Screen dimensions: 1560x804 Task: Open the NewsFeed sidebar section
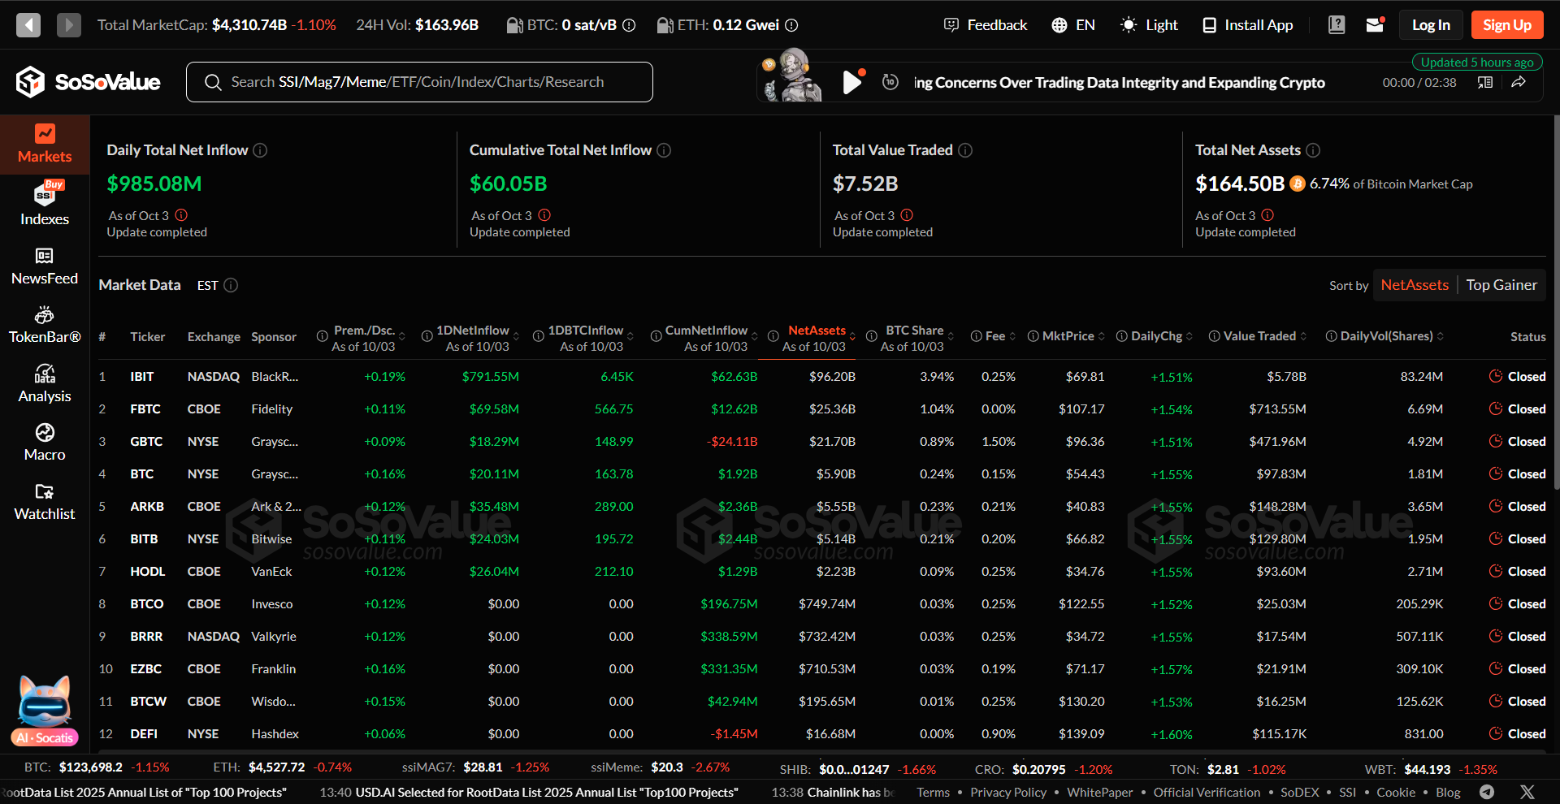(x=45, y=266)
